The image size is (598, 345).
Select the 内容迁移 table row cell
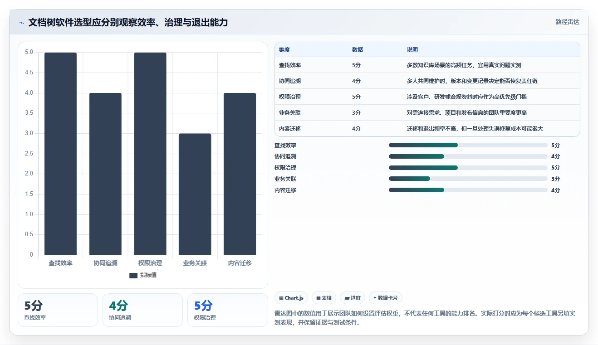pyautogui.click(x=290, y=129)
